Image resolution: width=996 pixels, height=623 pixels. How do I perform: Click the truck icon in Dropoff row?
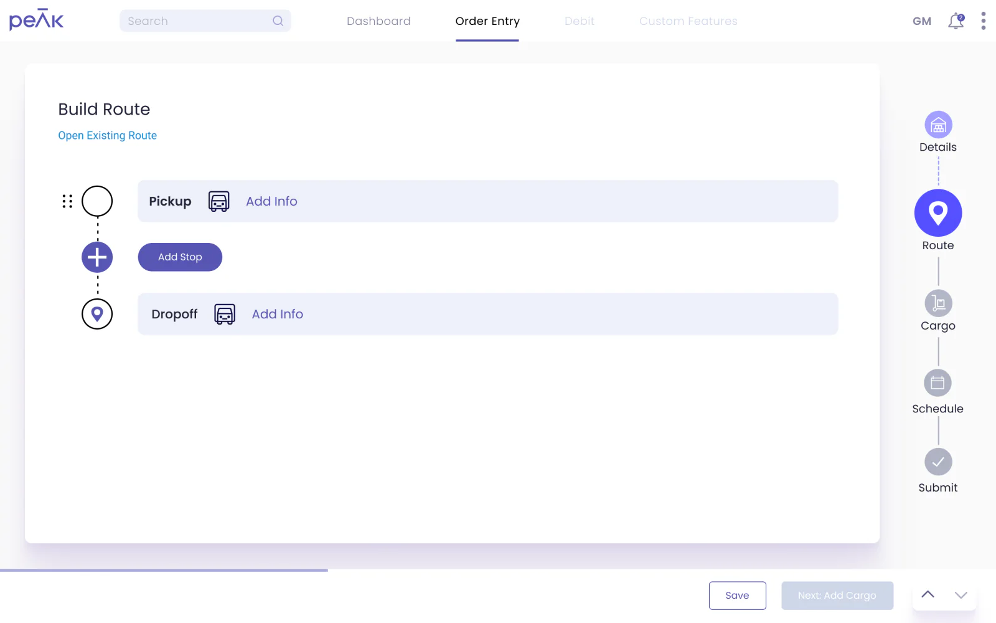(x=225, y=314)
